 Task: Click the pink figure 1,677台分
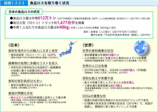[66, 23]
